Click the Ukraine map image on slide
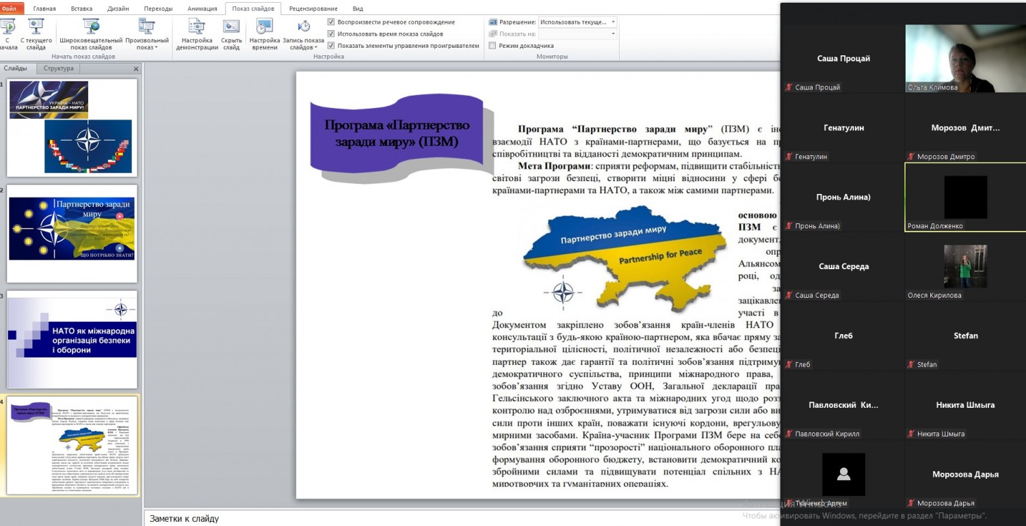This screenshot has width=1026, height=526. 624,258
